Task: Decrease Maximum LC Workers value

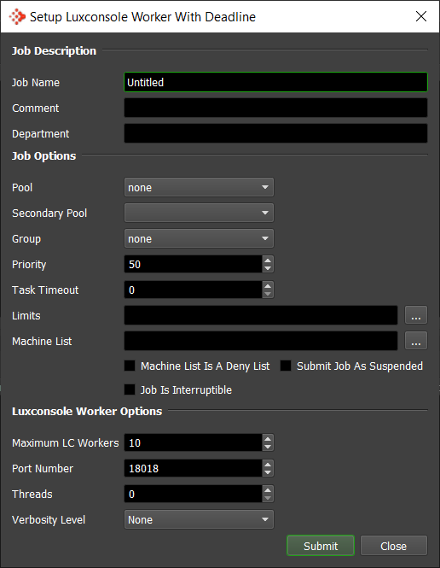Action: tap(268, 447)
